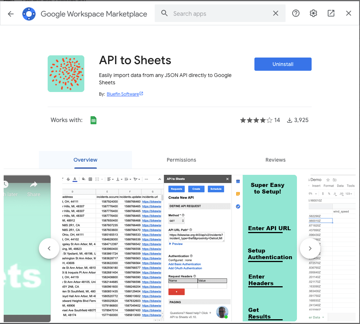Open the vertical align dropdown
360x324 pixels.
point(119,179)
